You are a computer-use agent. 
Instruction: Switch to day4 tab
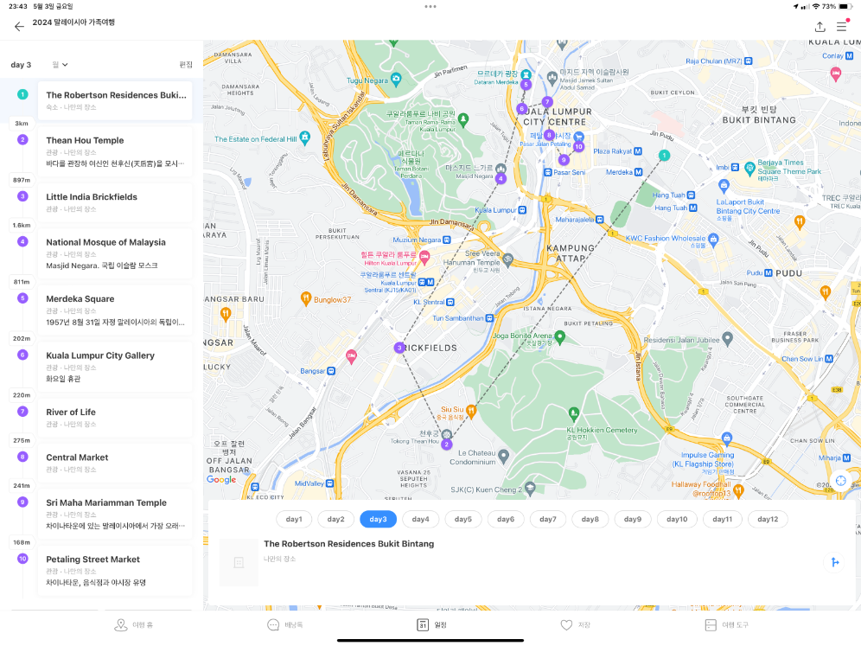click(x=421, y=519)
